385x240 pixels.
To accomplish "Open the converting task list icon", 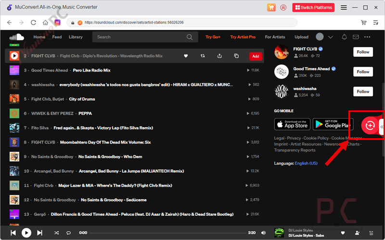I will coord(376,23).
